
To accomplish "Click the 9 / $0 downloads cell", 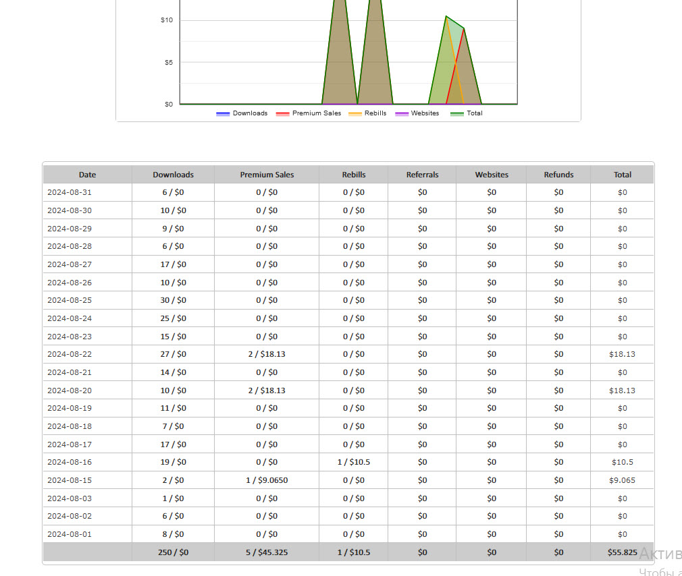I will [173, 229].
